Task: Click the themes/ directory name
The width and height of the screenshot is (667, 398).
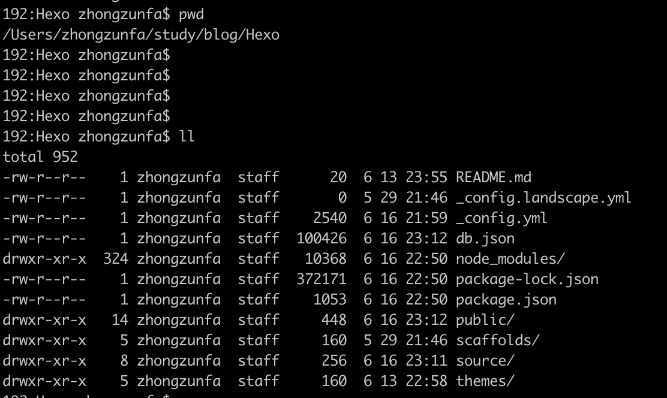Action: click(x=485, y=381)
